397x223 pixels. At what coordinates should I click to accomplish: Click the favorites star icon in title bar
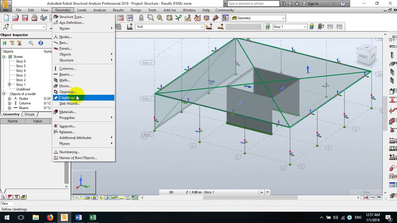pyautogui.click(x=297, y=4)
